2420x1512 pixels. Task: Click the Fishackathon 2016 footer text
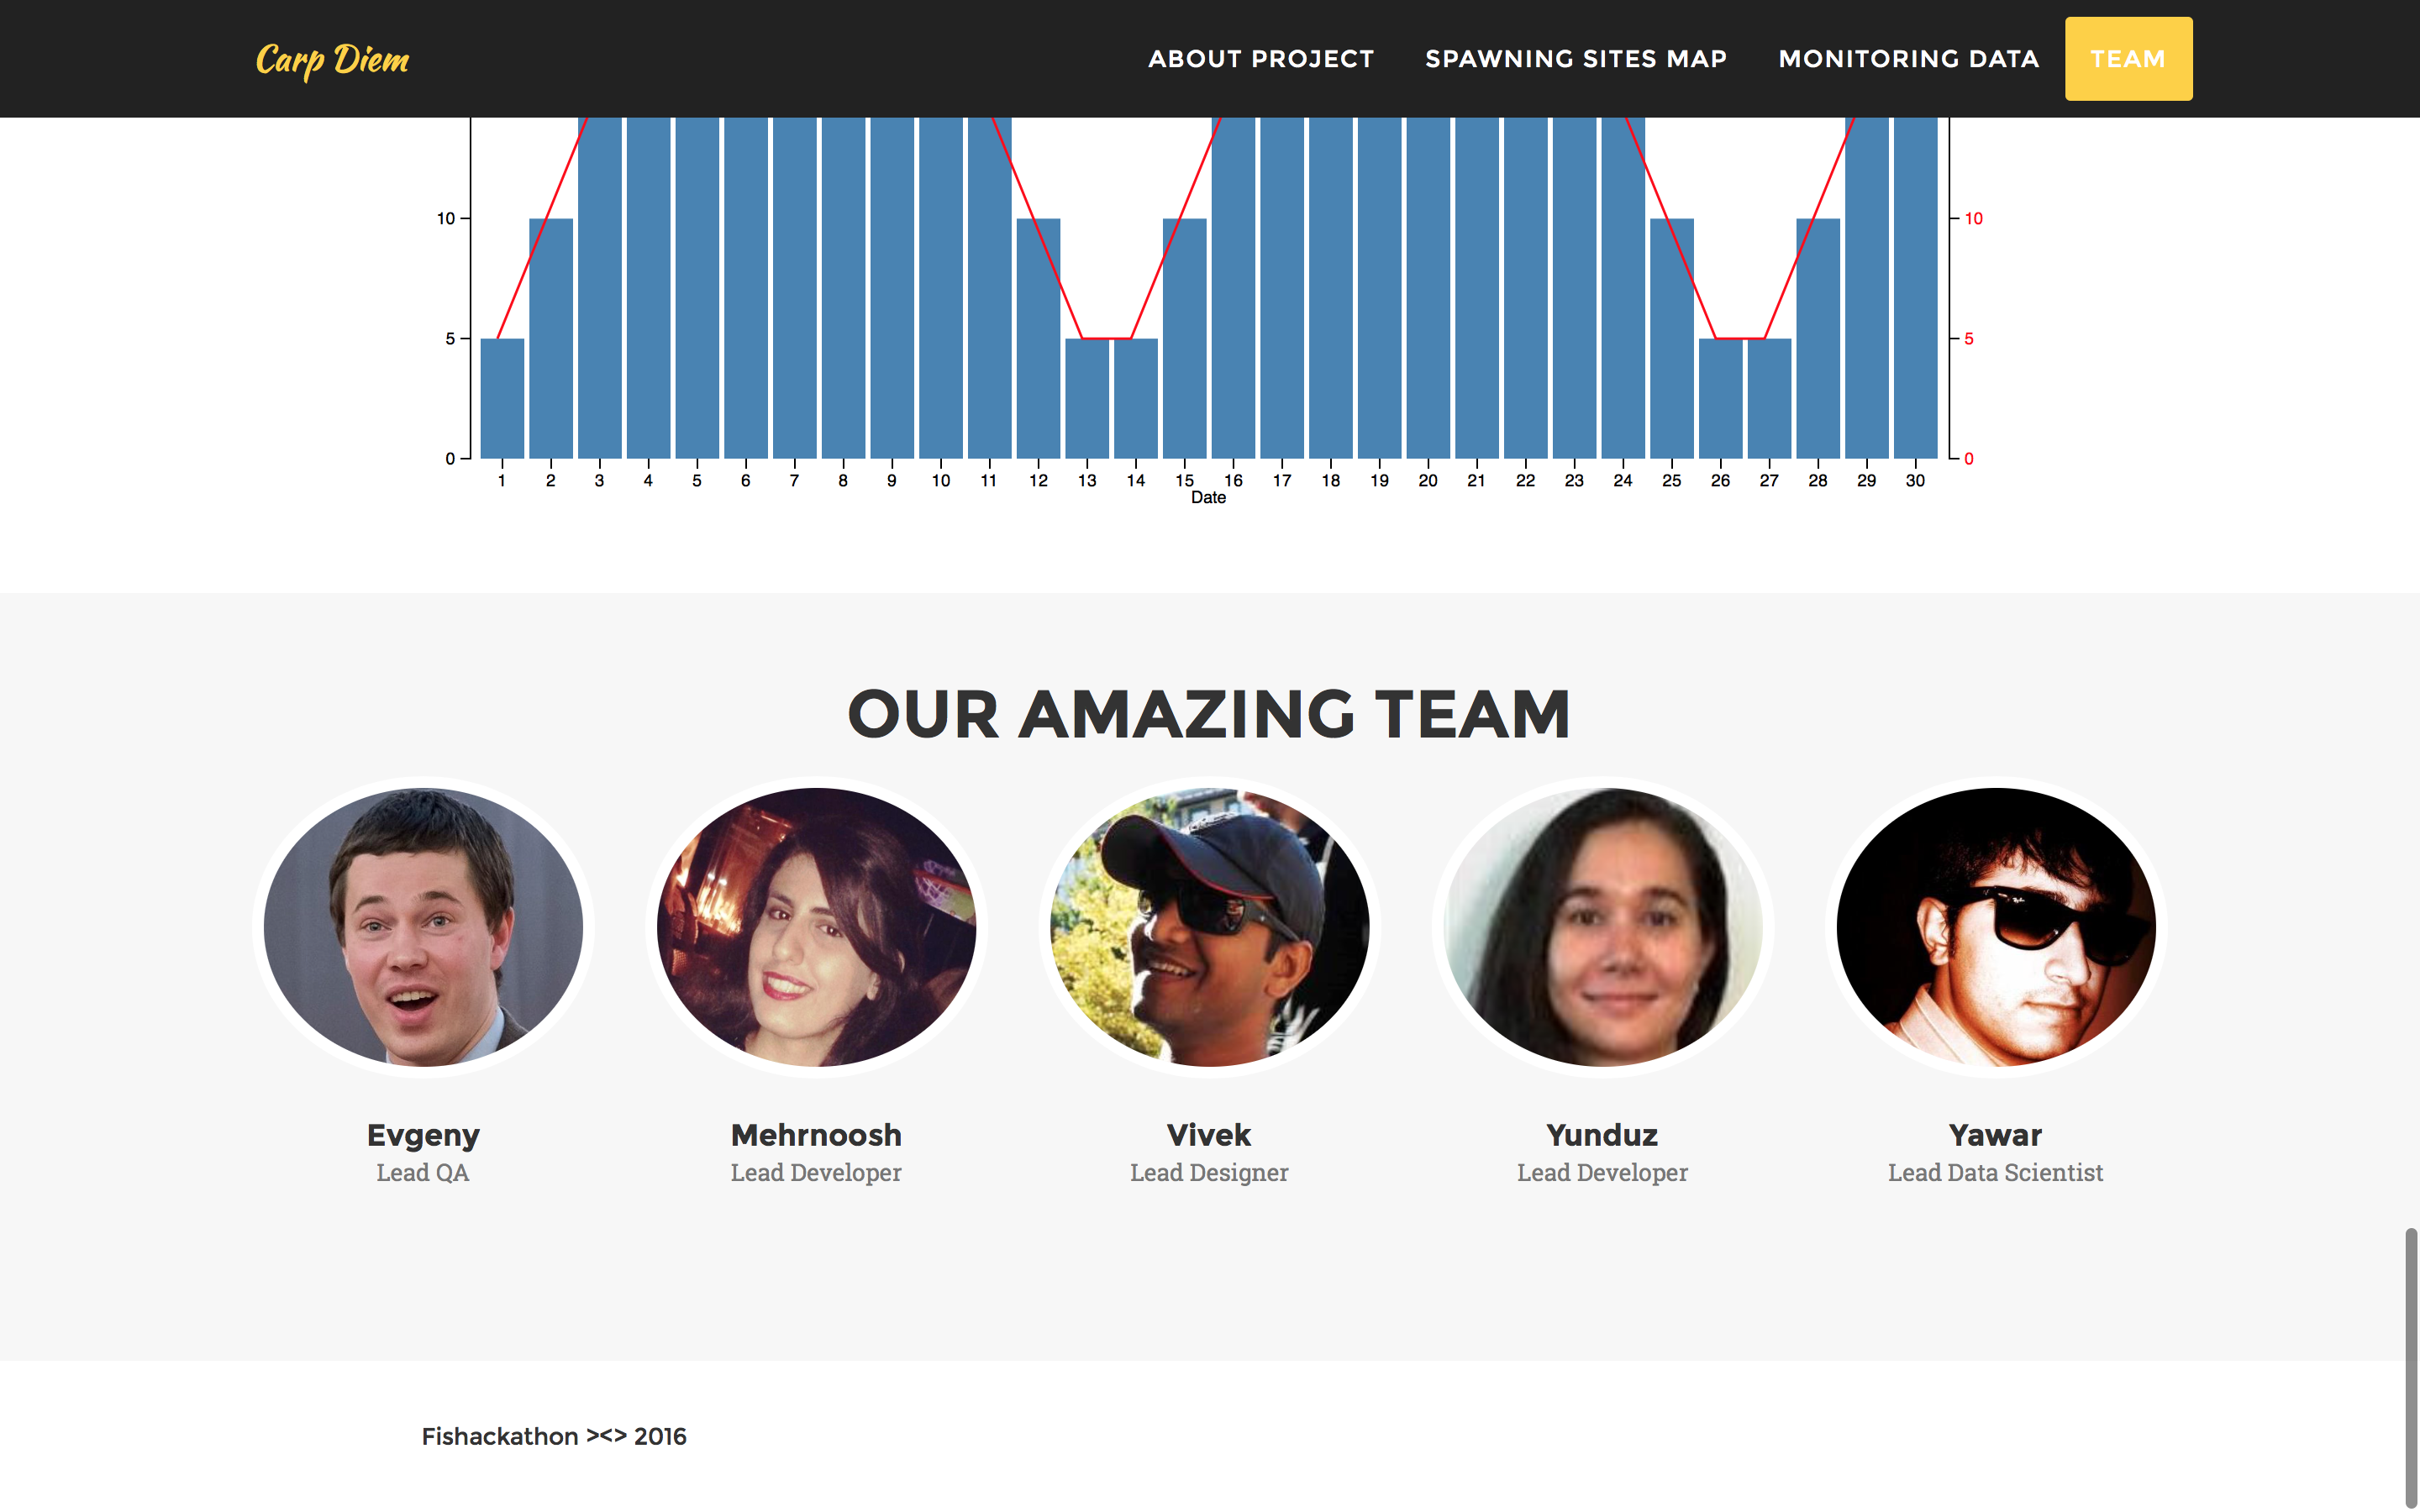point(553,1436)
